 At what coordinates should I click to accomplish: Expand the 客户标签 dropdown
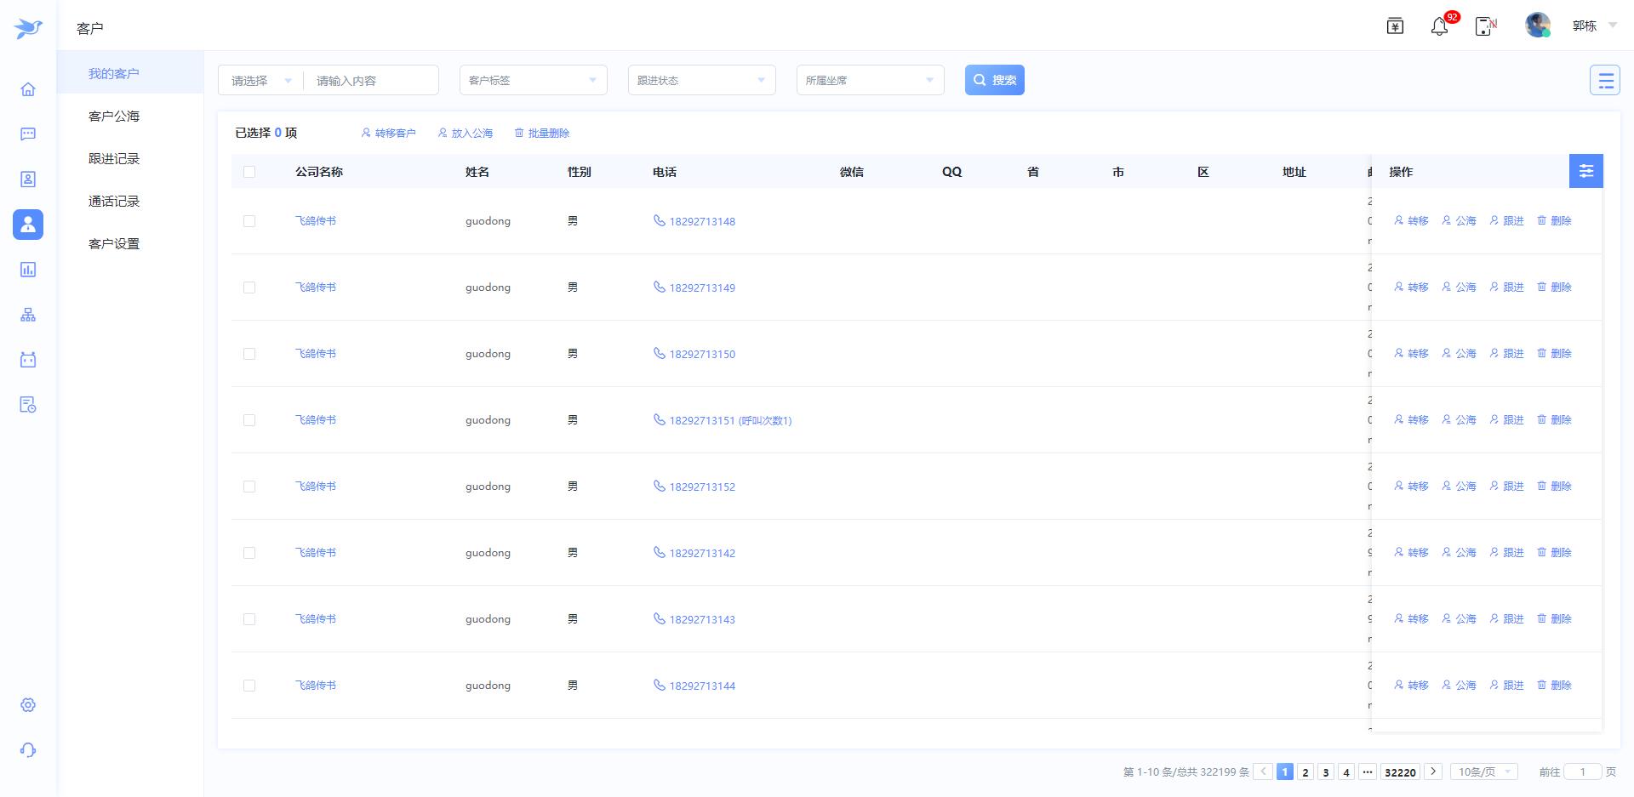coord(533,80)
